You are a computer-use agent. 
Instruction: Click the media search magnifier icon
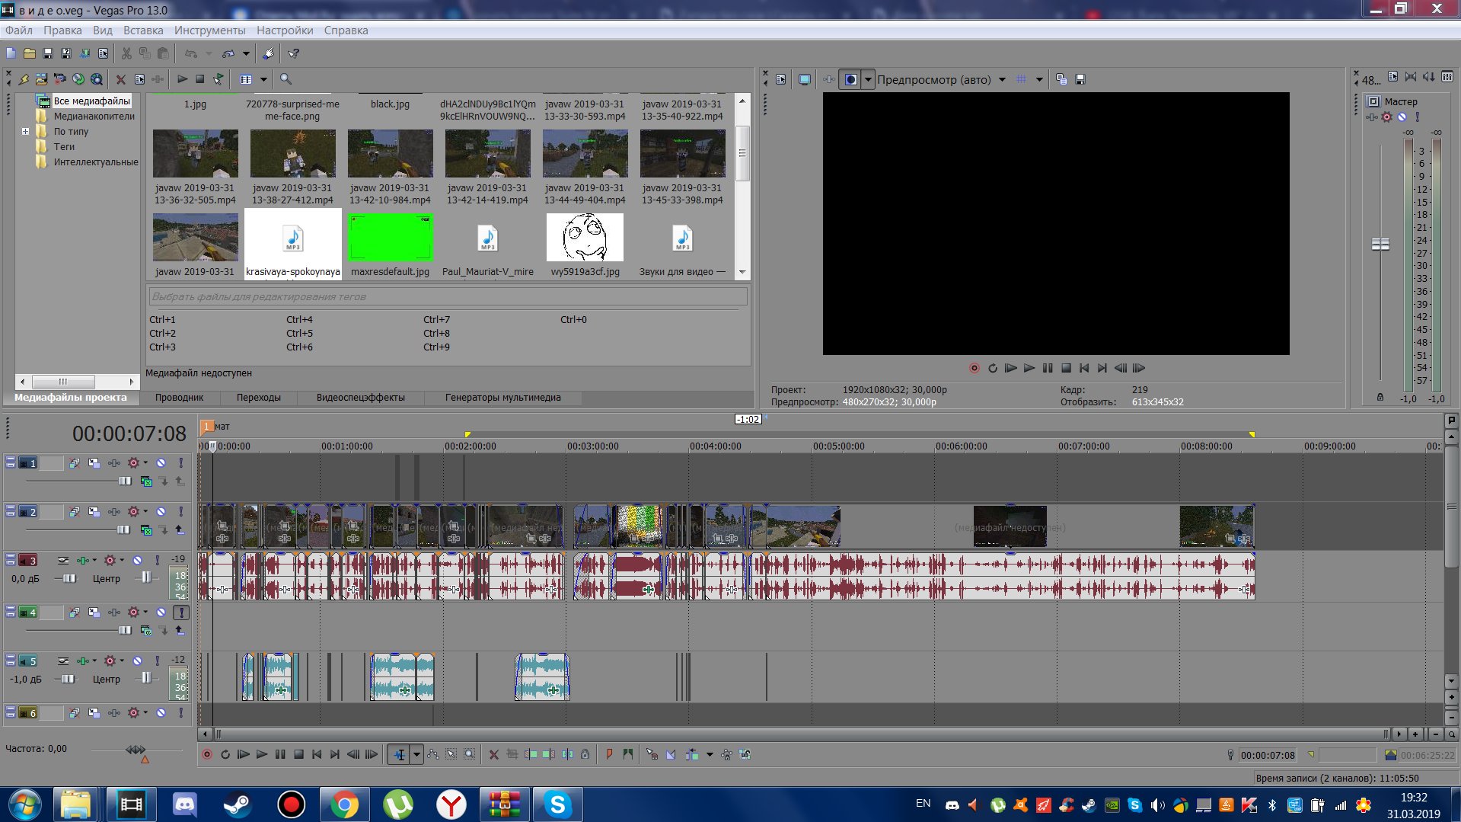click(286, 79)
